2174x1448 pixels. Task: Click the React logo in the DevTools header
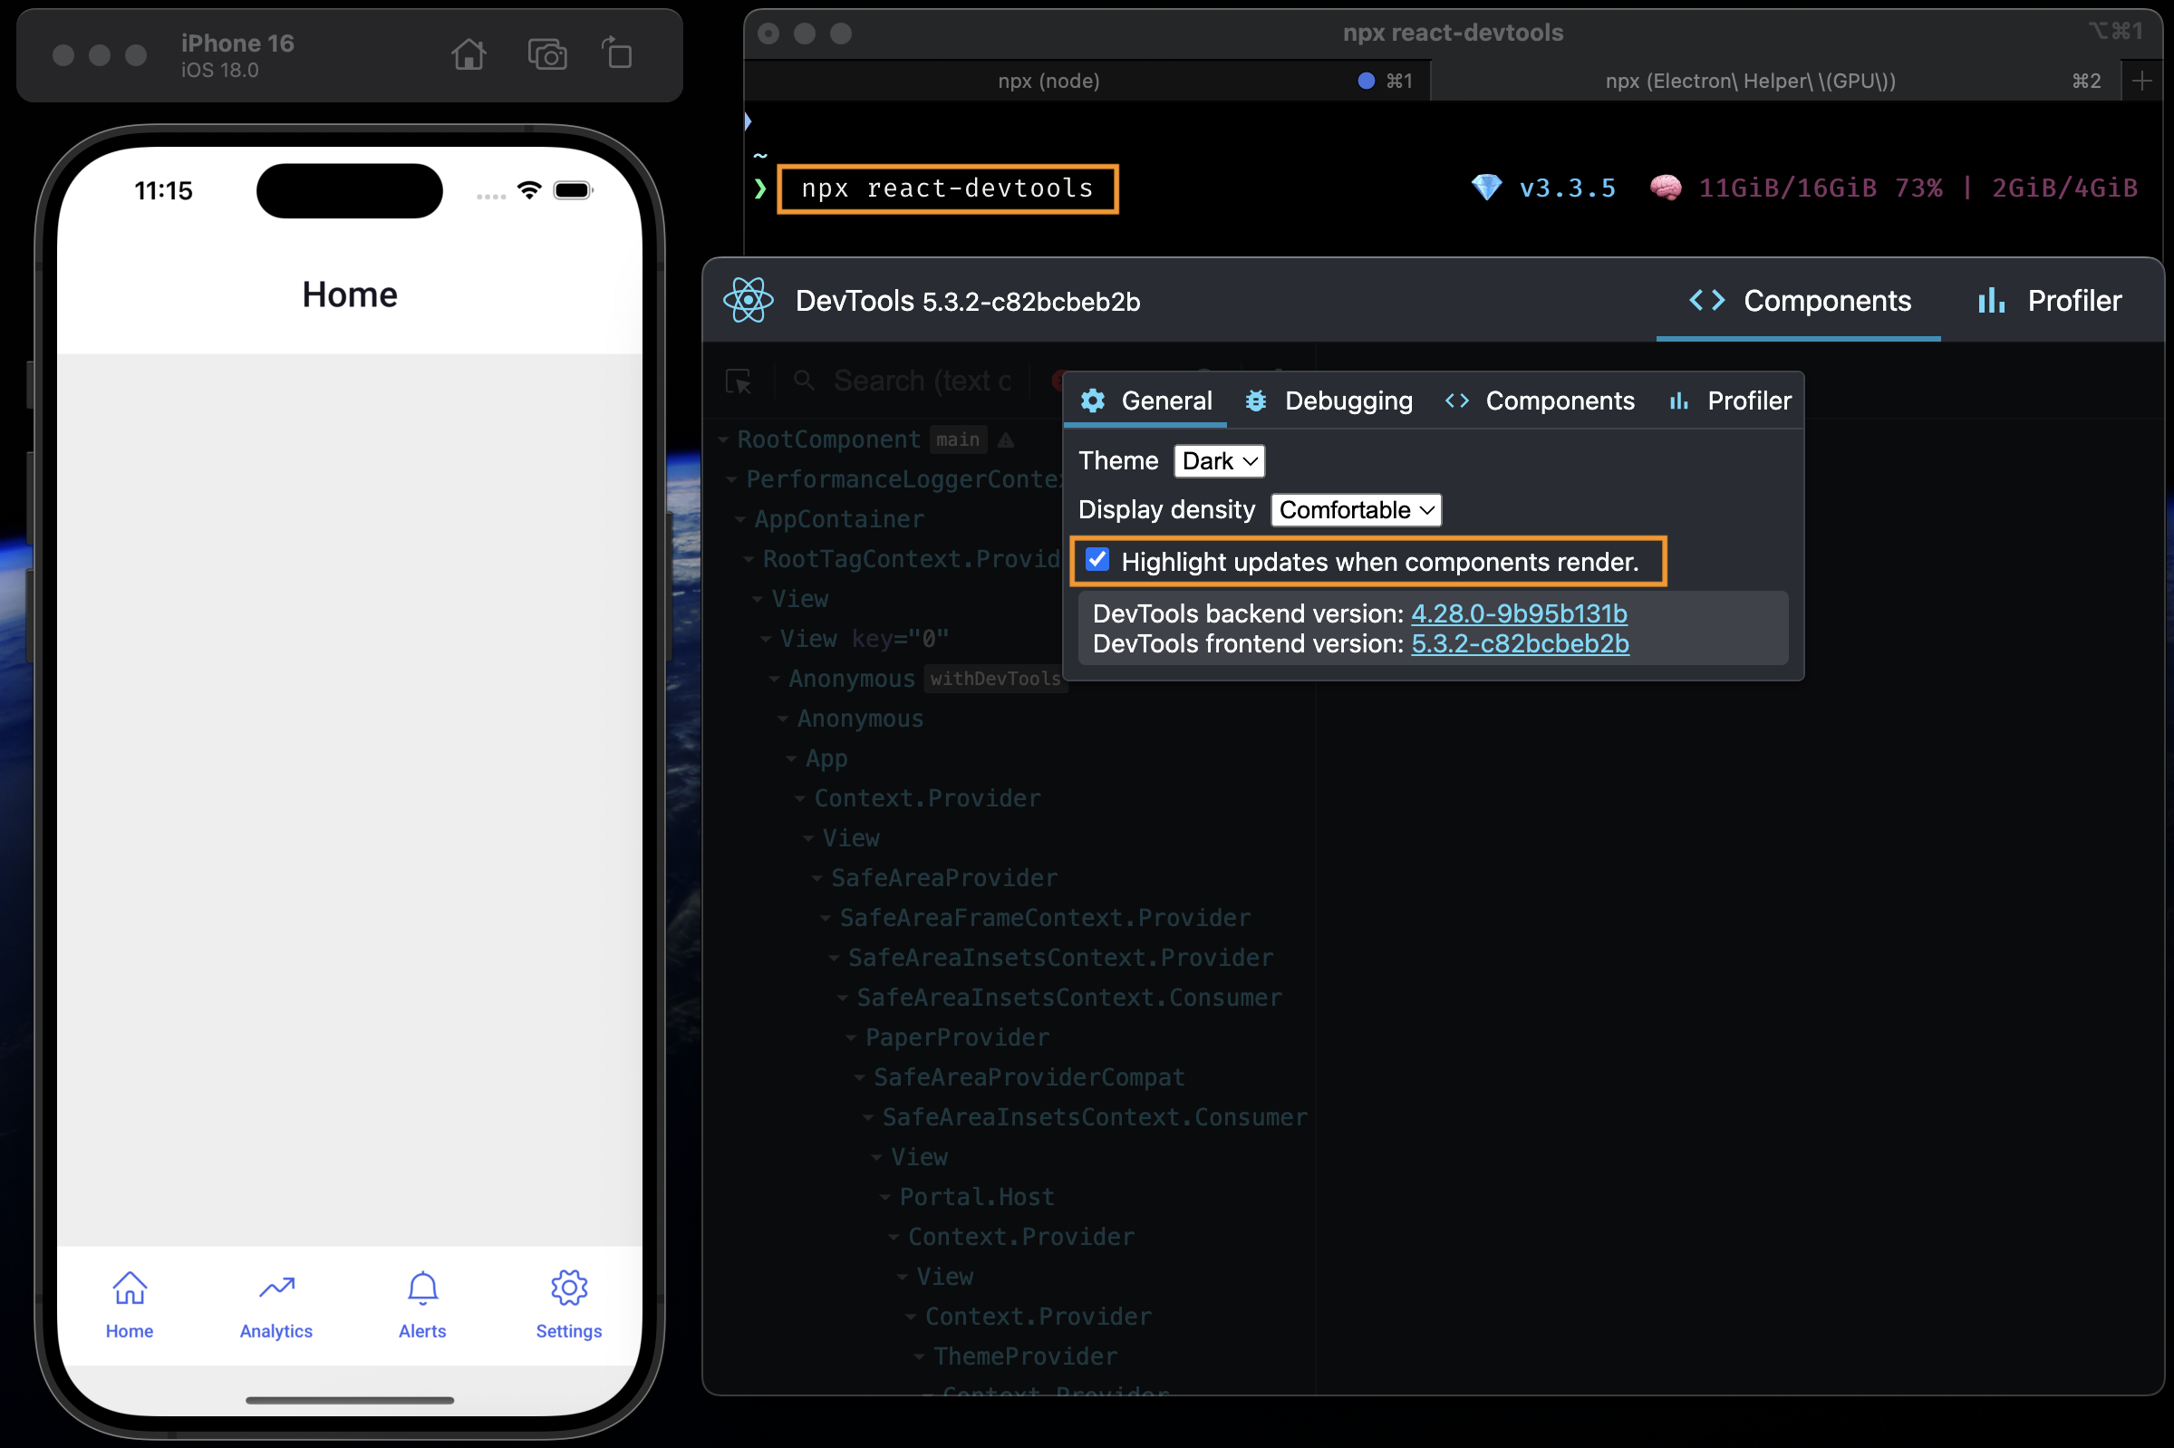[x=748, y=301]
